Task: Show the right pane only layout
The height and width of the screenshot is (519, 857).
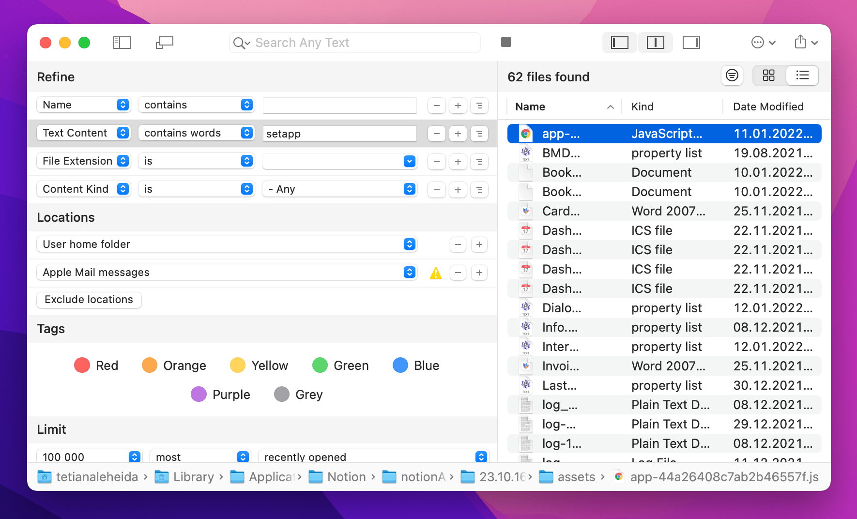Action: click(x=691, y=43)
